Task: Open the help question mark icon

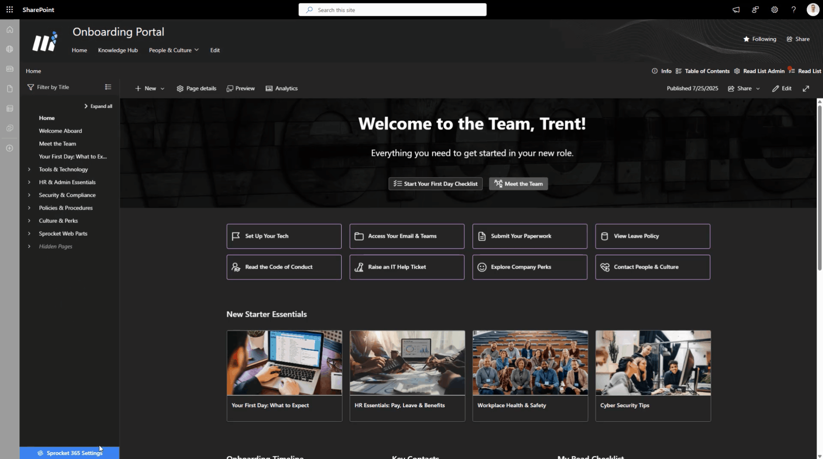Action: 793,9
